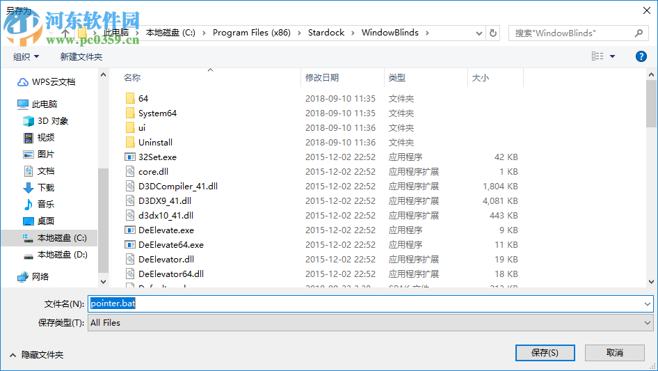Select the DeElevator.dll file icon
This screenshot has width=658, height=371.
pos(130,259)
